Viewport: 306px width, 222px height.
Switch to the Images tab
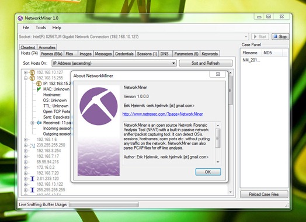tap(85, 54)
